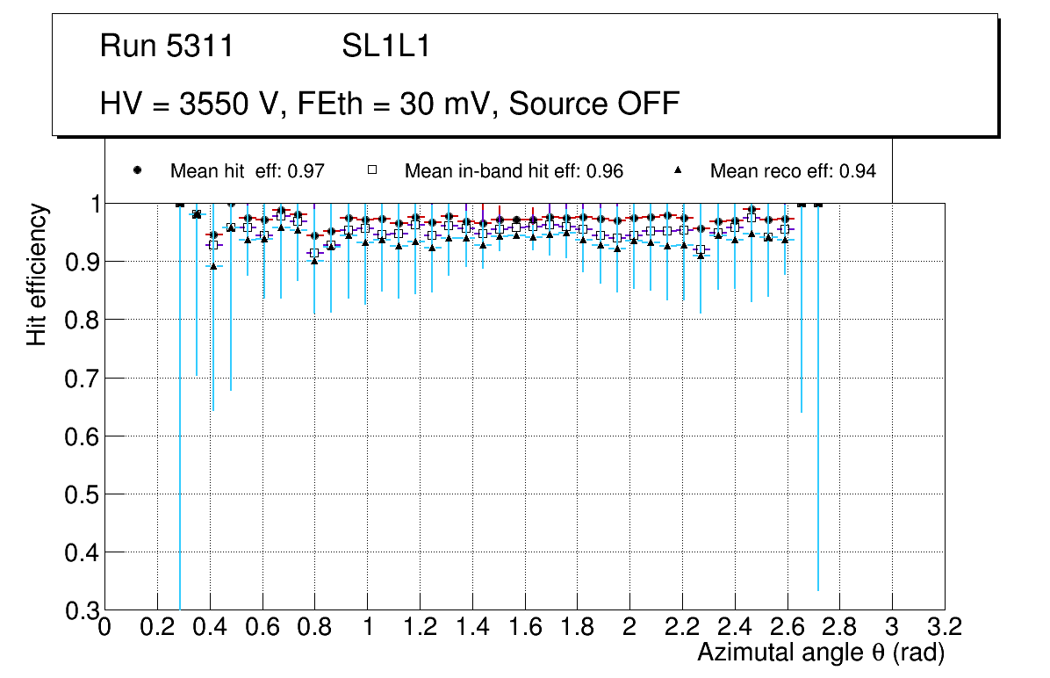Click the 2.8 tick label on the x-axis

click(839, 628)
